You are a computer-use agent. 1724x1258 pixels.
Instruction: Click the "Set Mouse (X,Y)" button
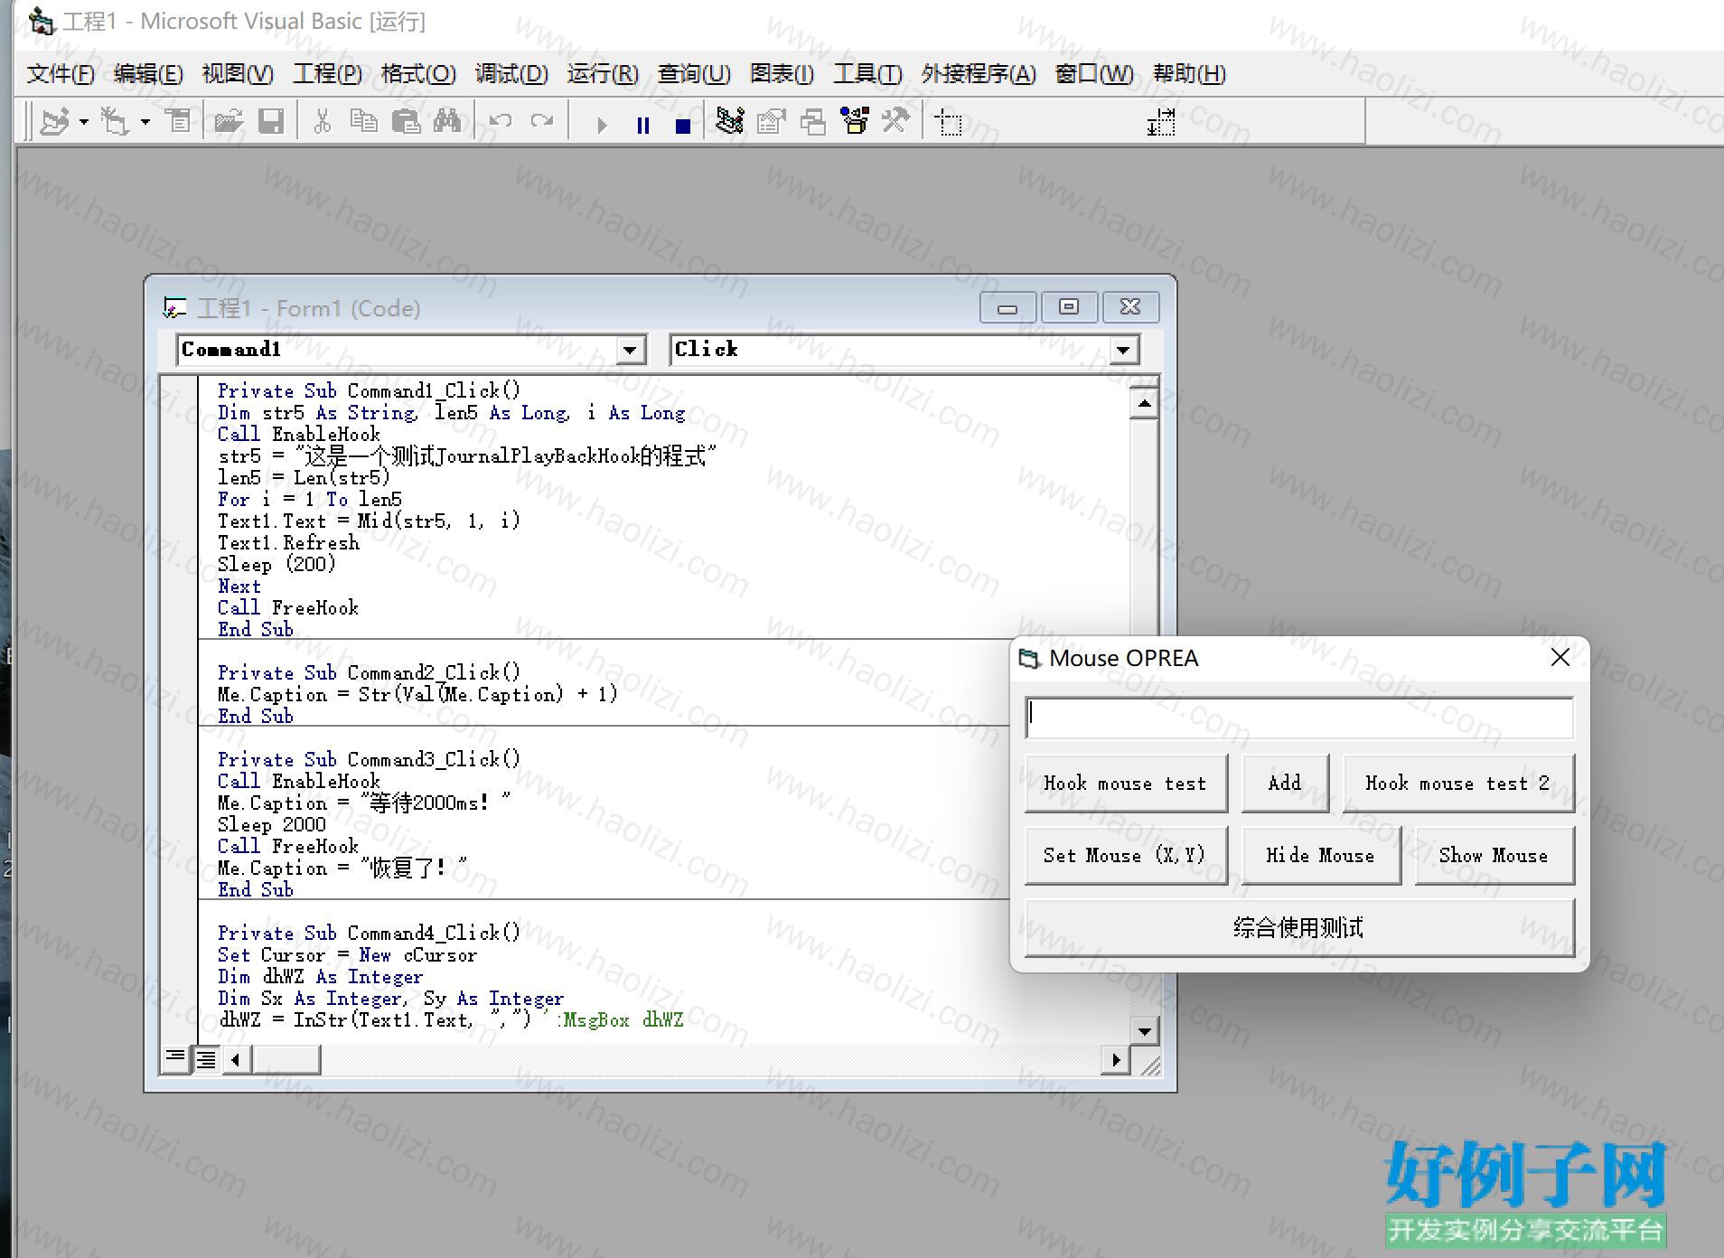pyautogui.click(x=1126, y=856)
